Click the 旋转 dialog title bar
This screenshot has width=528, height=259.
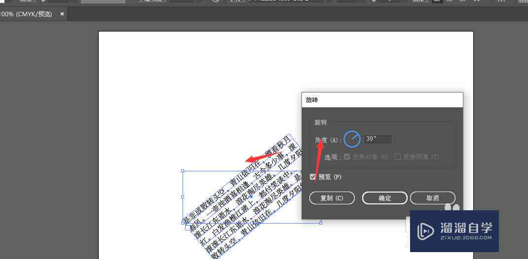click(382, 100)
